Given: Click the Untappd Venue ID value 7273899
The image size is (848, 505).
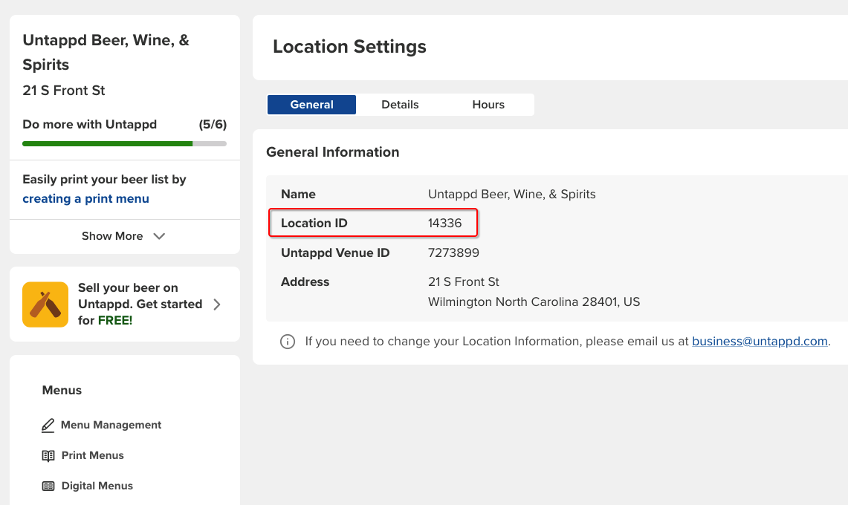Looking at the screenshot, I should (454, 253).
